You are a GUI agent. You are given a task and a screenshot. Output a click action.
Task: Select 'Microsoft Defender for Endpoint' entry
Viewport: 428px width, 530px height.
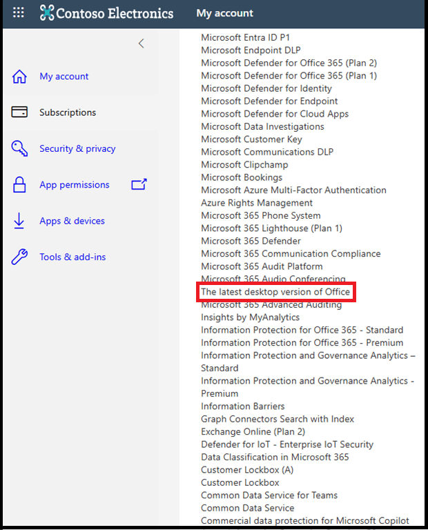pos(269,101)
